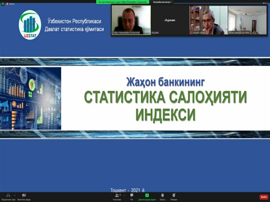Click the data charts image on the slide

click(31, 98)
